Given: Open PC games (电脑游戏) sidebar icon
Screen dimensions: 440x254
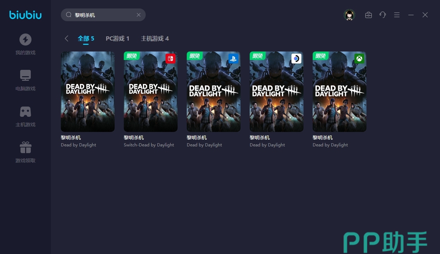Looking at the screenshot, I should (25, 75).
